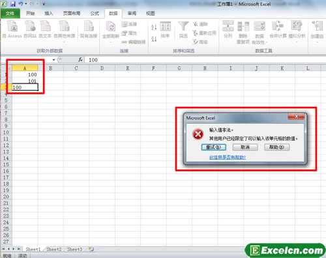Viewport: 326px width, 258px height.
Task: Click the Sort A to Z ascending icon
Action: (154, 27)
